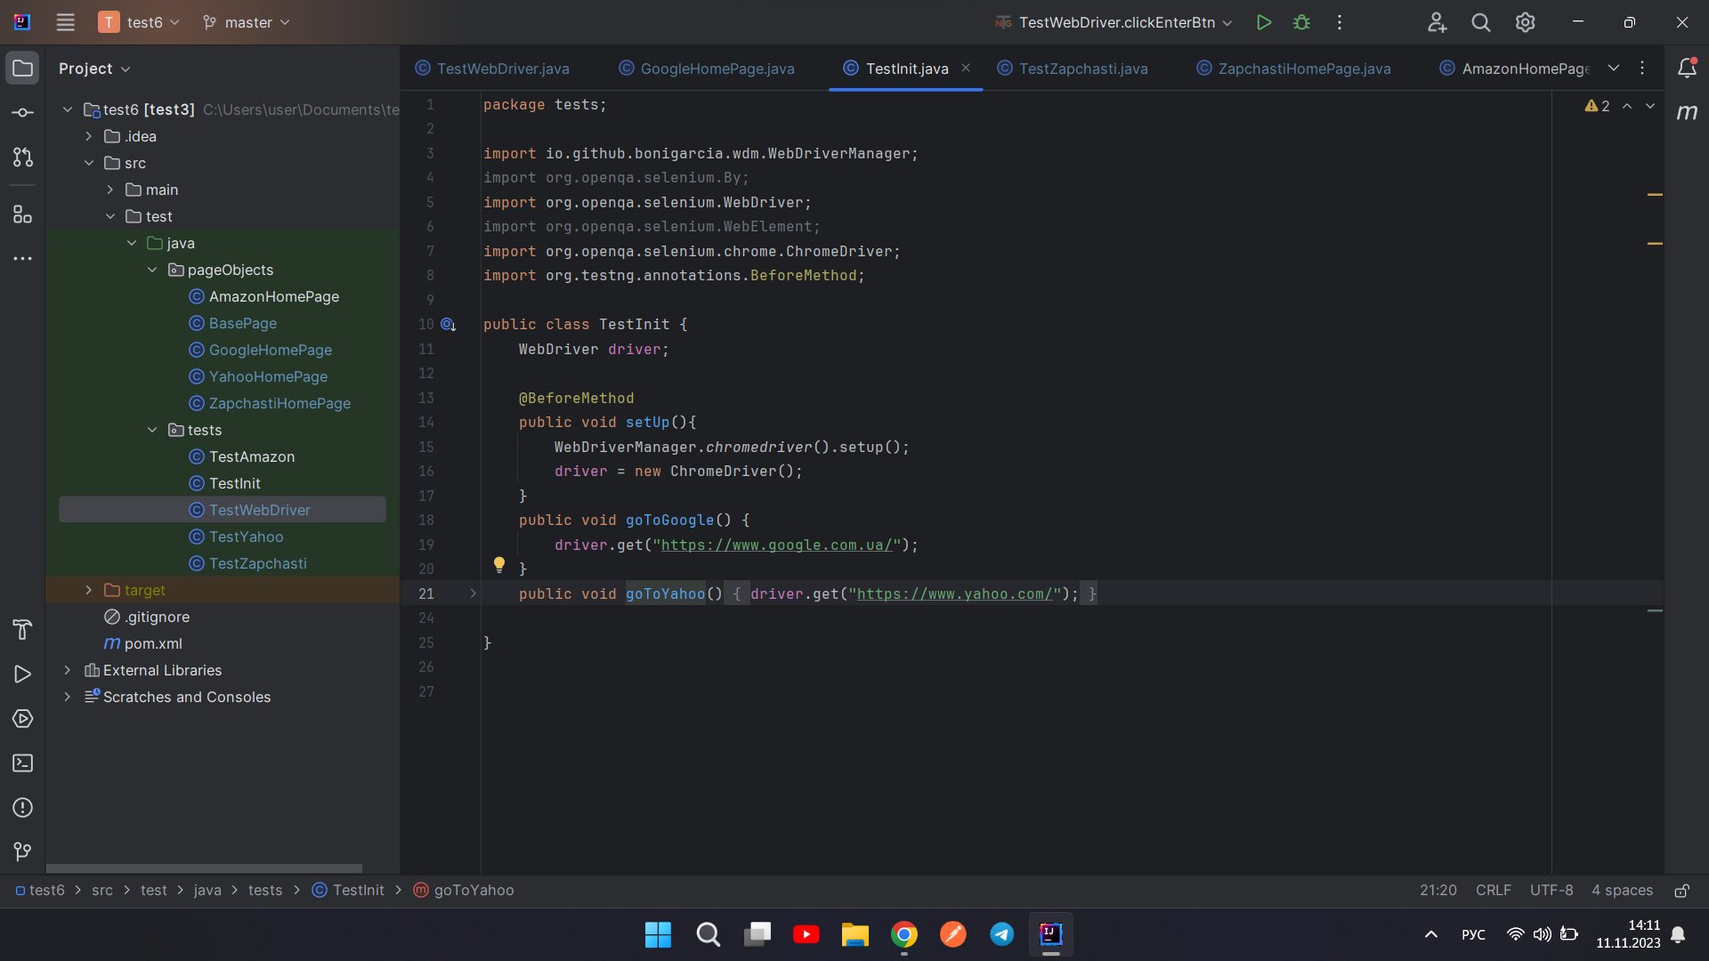The image size is (1709, 961).
Task: Show hidden editor tabs list chevron
Action: point(1614,69)
